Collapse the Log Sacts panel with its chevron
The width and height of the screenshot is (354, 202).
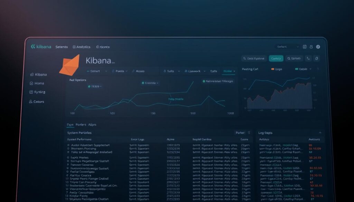click(x=320, y=133)
